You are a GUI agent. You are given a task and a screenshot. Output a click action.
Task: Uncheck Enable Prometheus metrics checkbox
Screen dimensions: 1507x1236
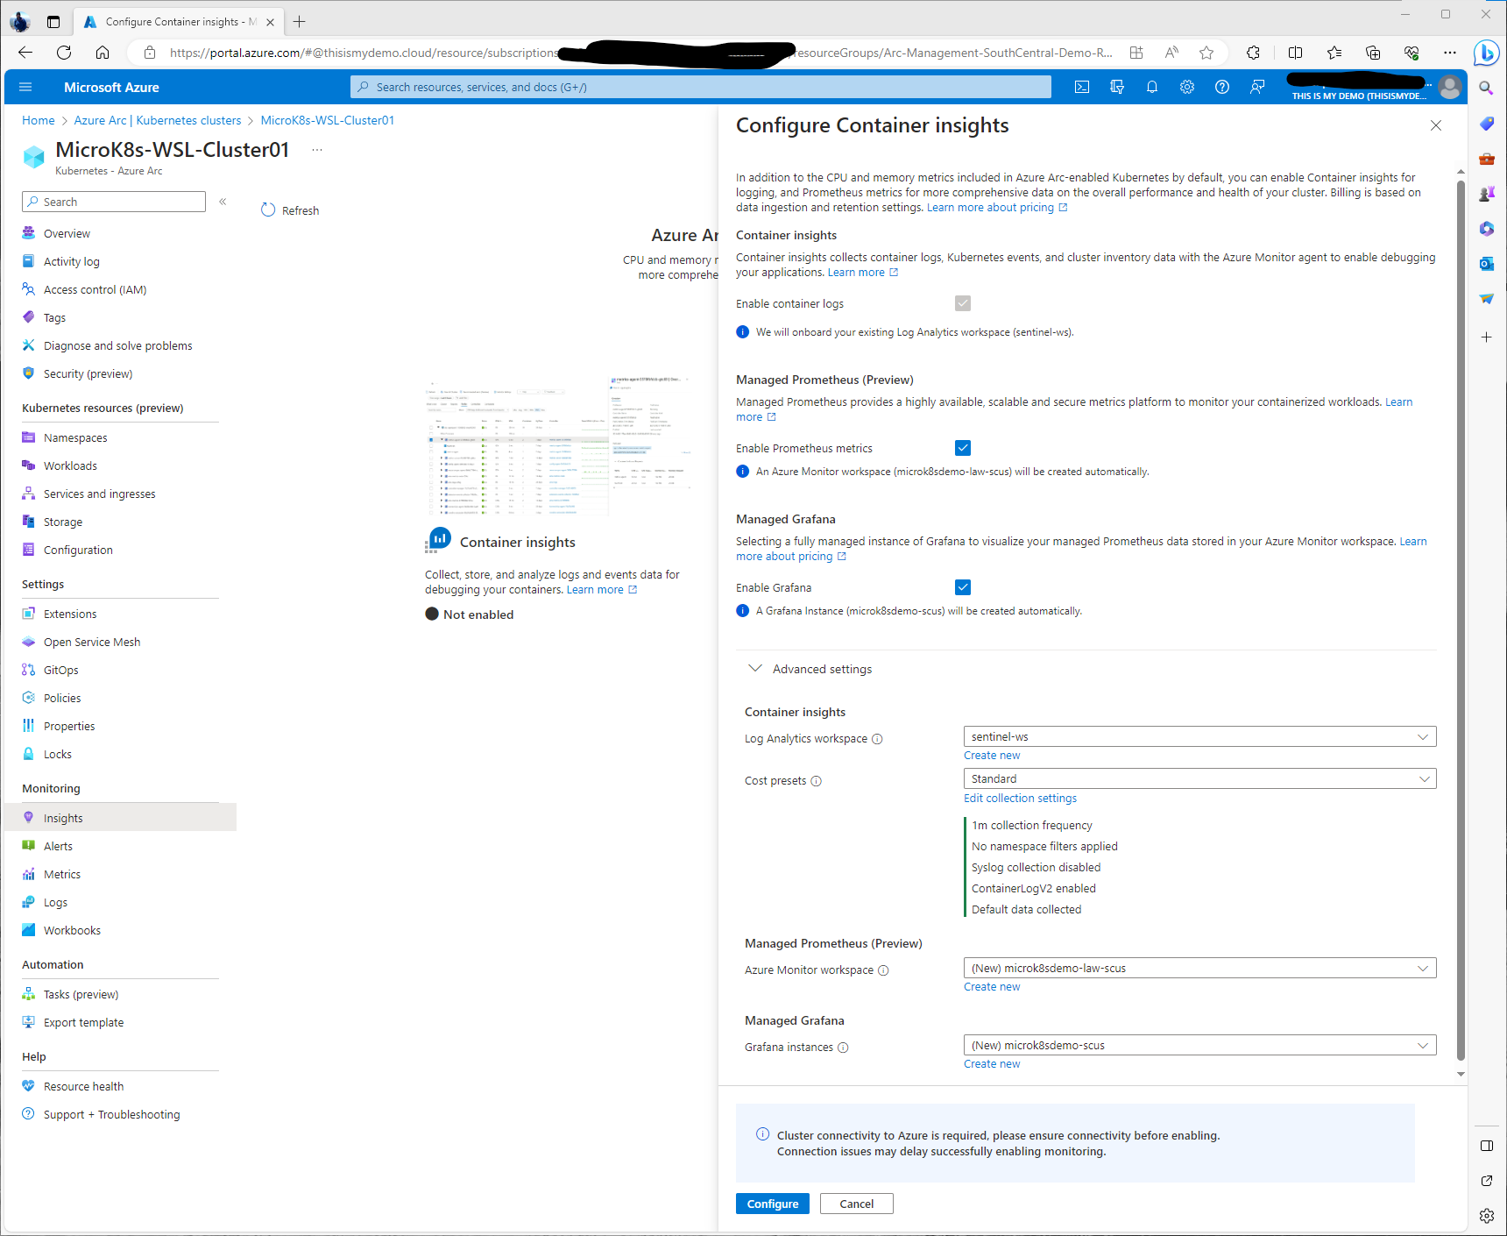[963, 448]
